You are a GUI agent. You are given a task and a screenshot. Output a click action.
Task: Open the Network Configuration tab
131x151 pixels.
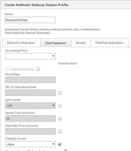pyautogui.click(x=22, y=43)
